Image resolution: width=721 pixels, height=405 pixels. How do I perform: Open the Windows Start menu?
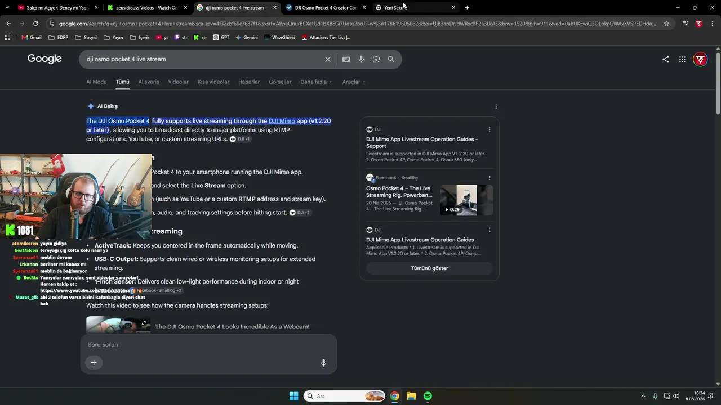[293, 396]
